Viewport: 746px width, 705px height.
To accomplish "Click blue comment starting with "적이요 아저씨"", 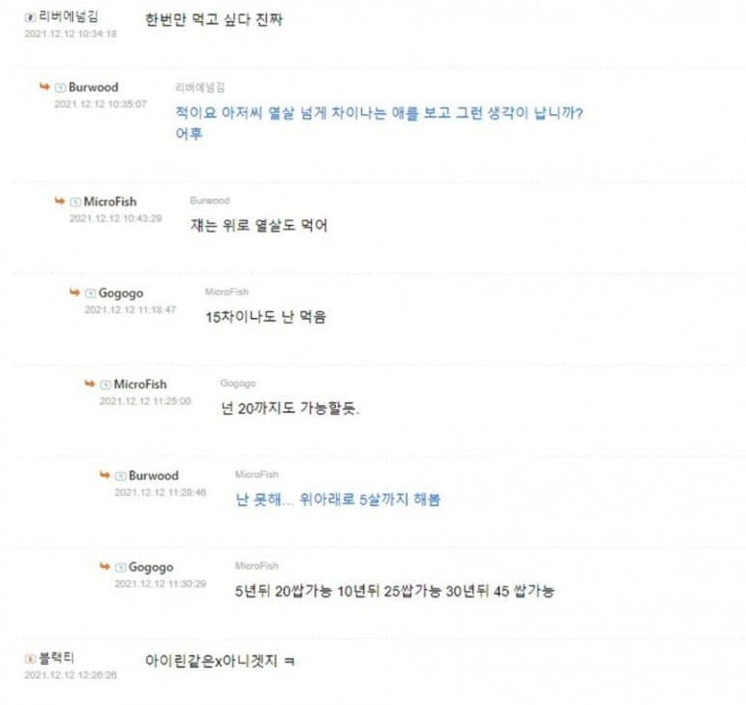I will (x=380, y=112).
